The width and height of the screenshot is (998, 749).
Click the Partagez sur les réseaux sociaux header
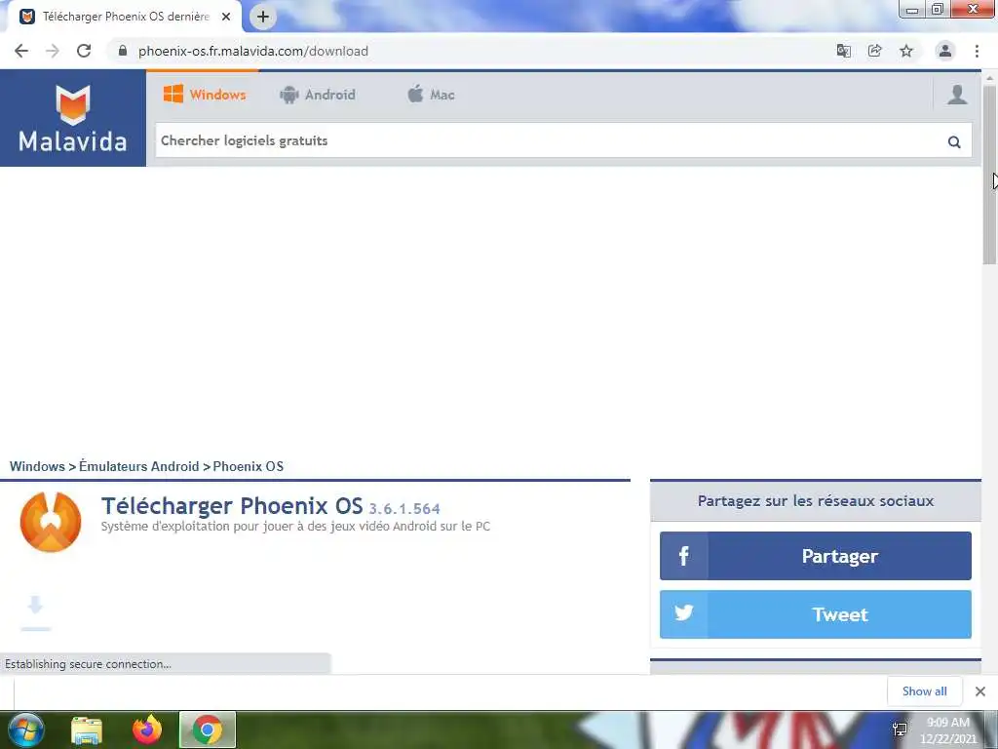(816, 501)
